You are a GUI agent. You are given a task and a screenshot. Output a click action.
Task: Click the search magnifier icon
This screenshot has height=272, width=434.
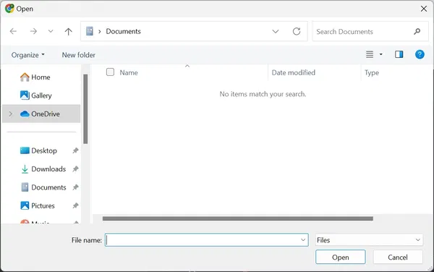(x=417, y=32)
